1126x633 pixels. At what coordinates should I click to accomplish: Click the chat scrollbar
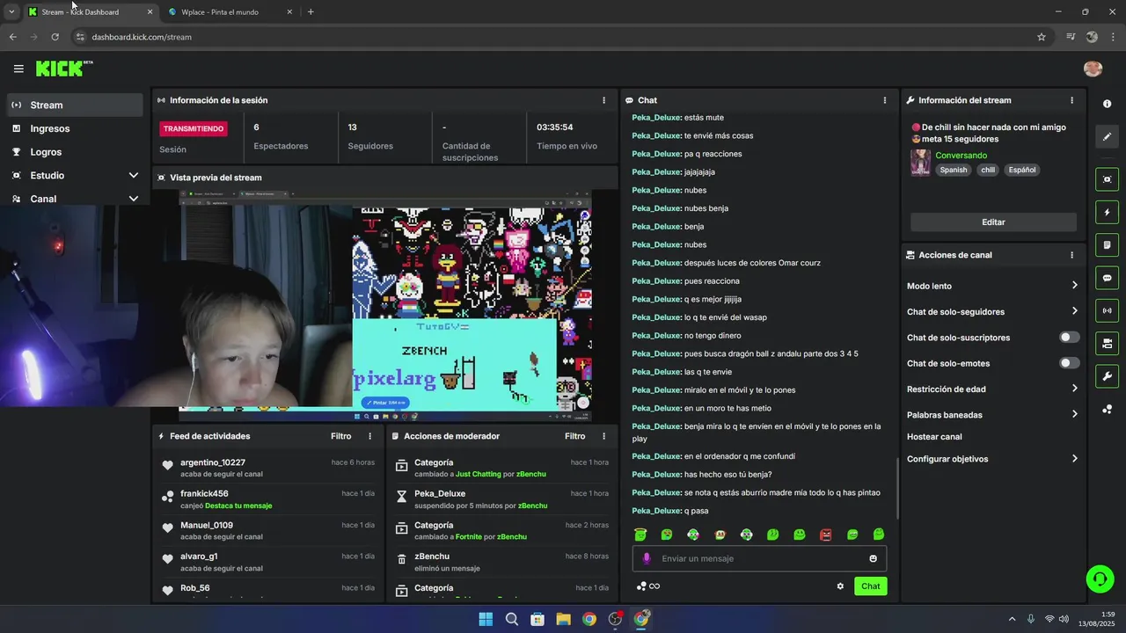point(896,488)
